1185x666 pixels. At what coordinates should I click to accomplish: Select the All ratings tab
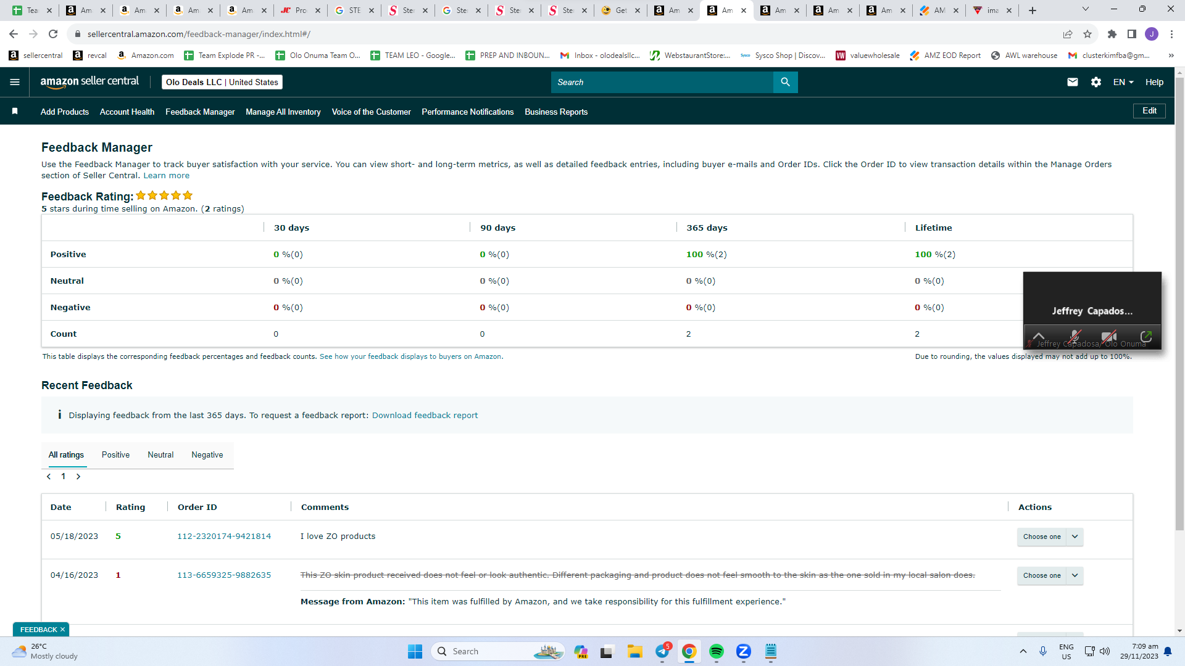pyautogui.click(x=66, y=454)
